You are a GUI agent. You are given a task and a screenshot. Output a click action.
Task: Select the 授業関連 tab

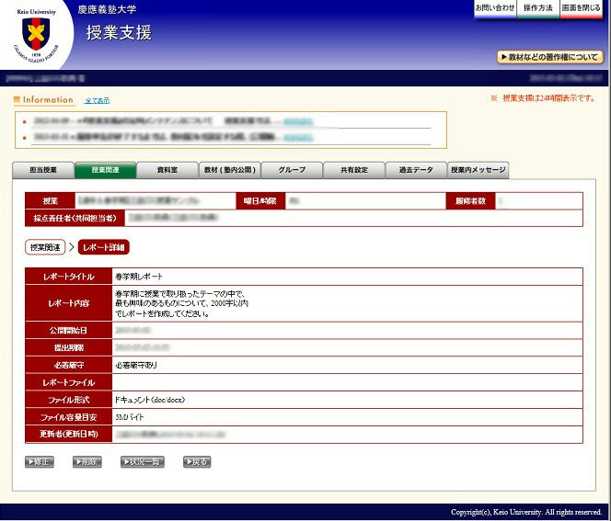[105, 170]
